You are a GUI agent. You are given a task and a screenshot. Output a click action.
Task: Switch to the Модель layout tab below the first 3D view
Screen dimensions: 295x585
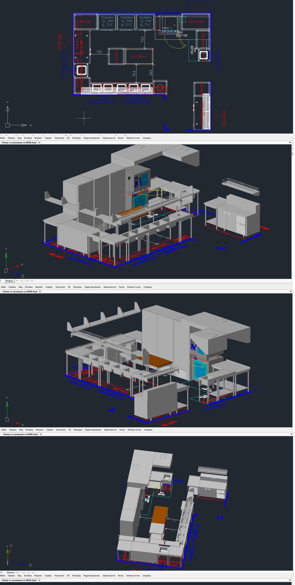coord(9,280)
